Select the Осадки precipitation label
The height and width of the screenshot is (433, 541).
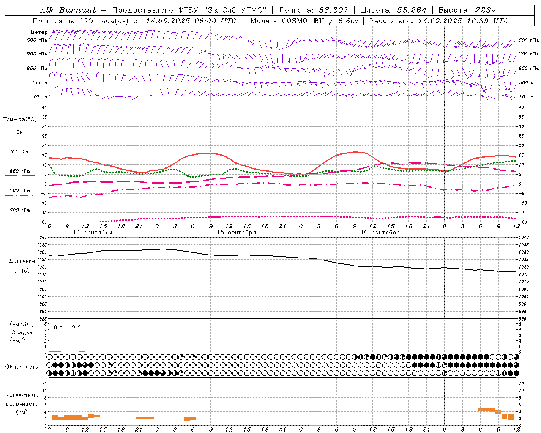pos(22,332)
